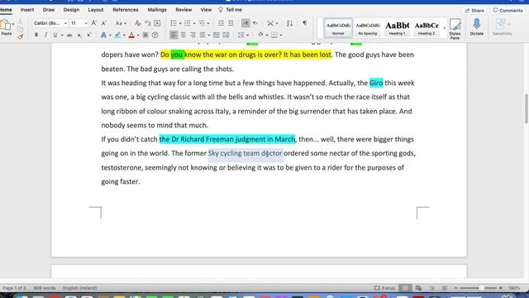This screenshot has height=298, width=529.
Task: Click the Share button
Action: point(474,11)
